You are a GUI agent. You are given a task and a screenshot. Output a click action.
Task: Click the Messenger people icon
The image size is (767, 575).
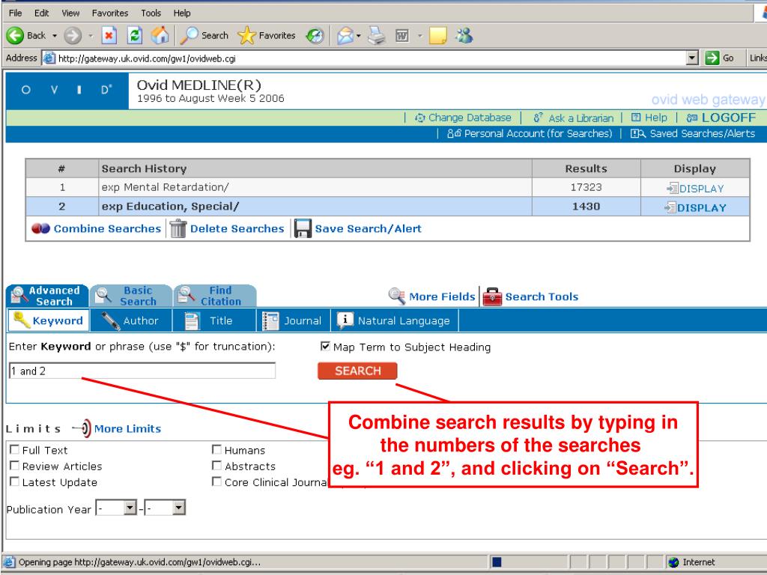coord(464,36)
